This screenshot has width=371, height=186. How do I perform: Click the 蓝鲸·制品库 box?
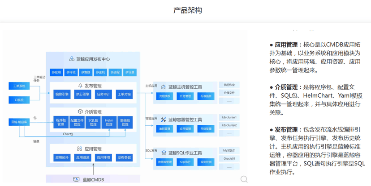click(x=19, y=122)
